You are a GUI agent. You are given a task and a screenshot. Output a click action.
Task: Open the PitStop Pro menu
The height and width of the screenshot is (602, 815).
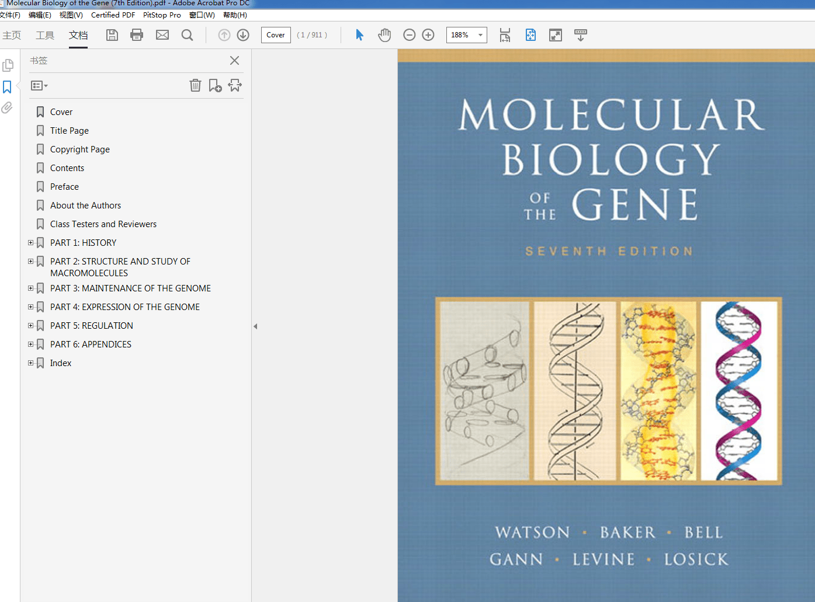point(161,15)
